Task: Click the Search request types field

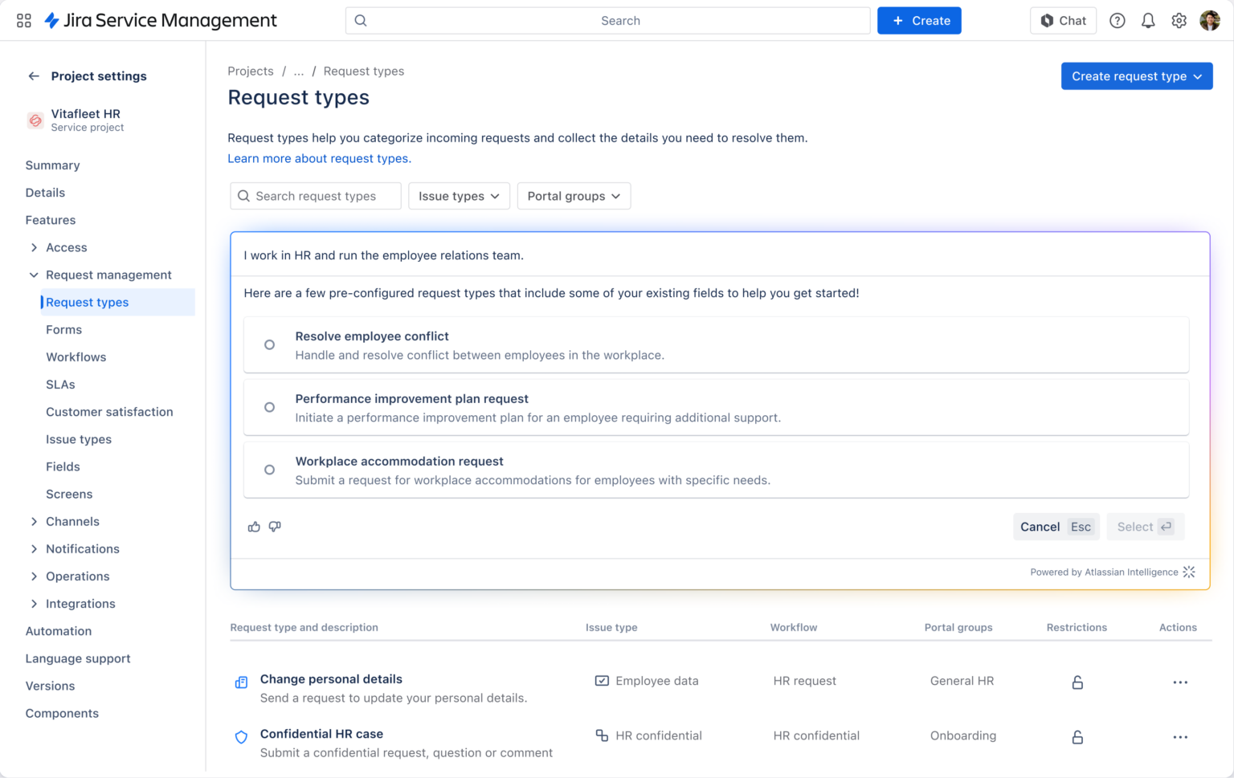Action: pyautogui.click(x=315, y=196)
